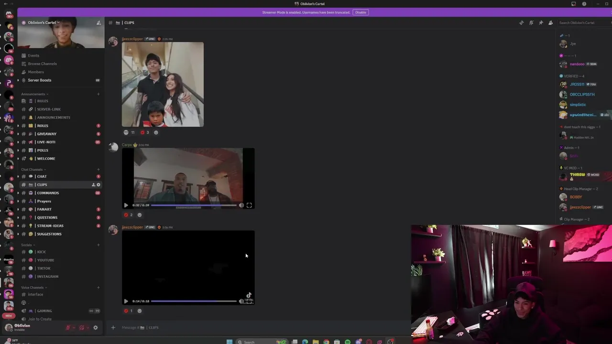Toggle the skull reaction with 11 count

pyautogui.click(x=129, y=132)
